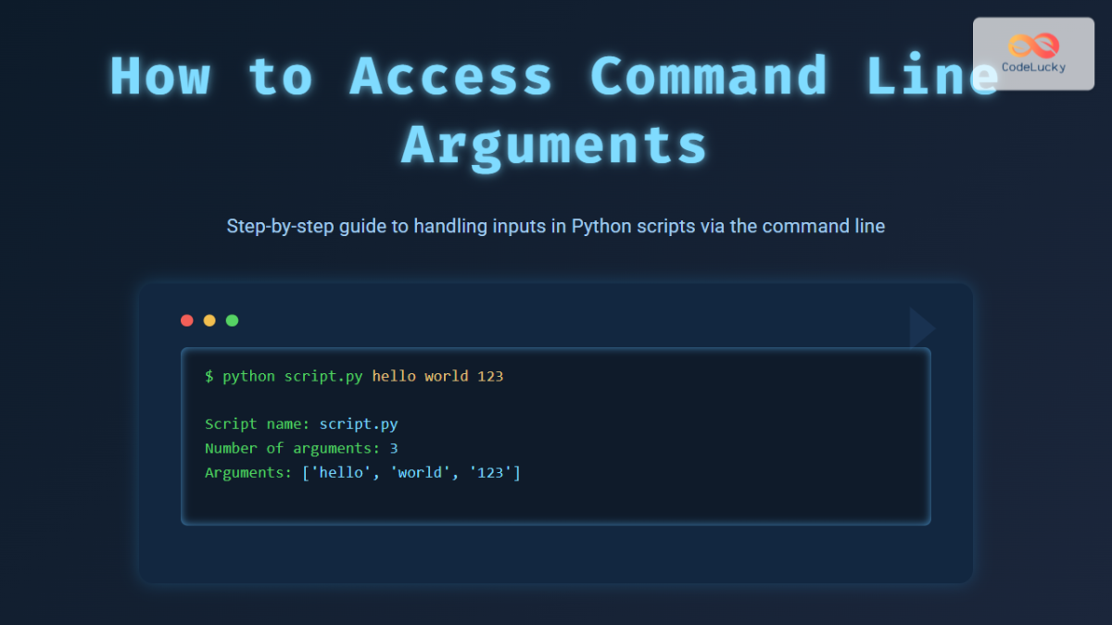Select the 'Script name: script.py' line
The image size is (1112, 625).
[x=301, y=423]
